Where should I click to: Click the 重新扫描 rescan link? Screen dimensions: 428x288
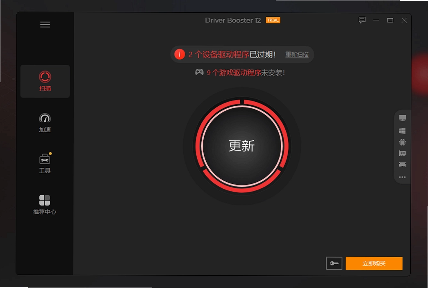(x=297, y=55)
